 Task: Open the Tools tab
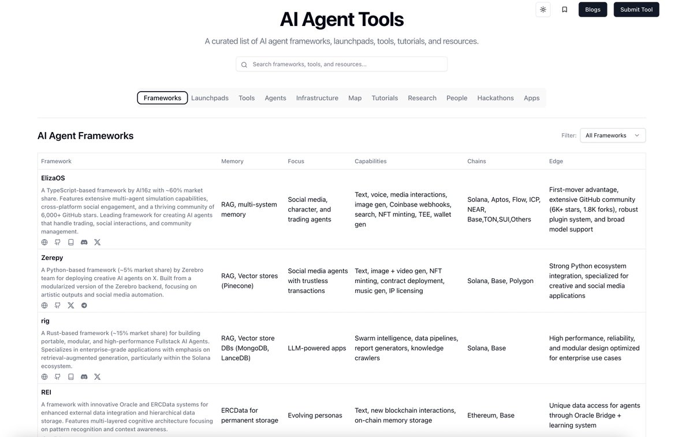click(x=247, y=98)
